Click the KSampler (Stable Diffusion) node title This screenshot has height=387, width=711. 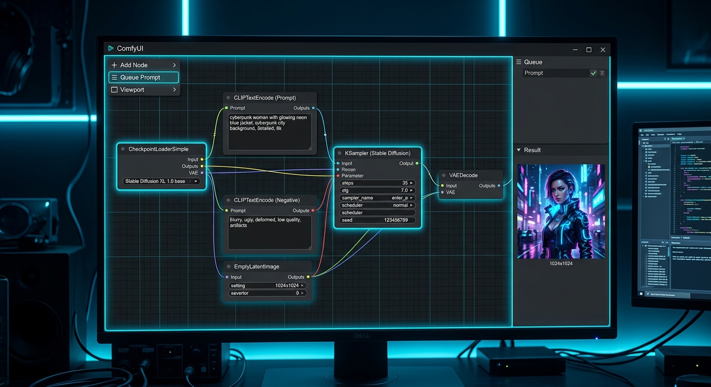pyautogui.click(x=378, y=153)
